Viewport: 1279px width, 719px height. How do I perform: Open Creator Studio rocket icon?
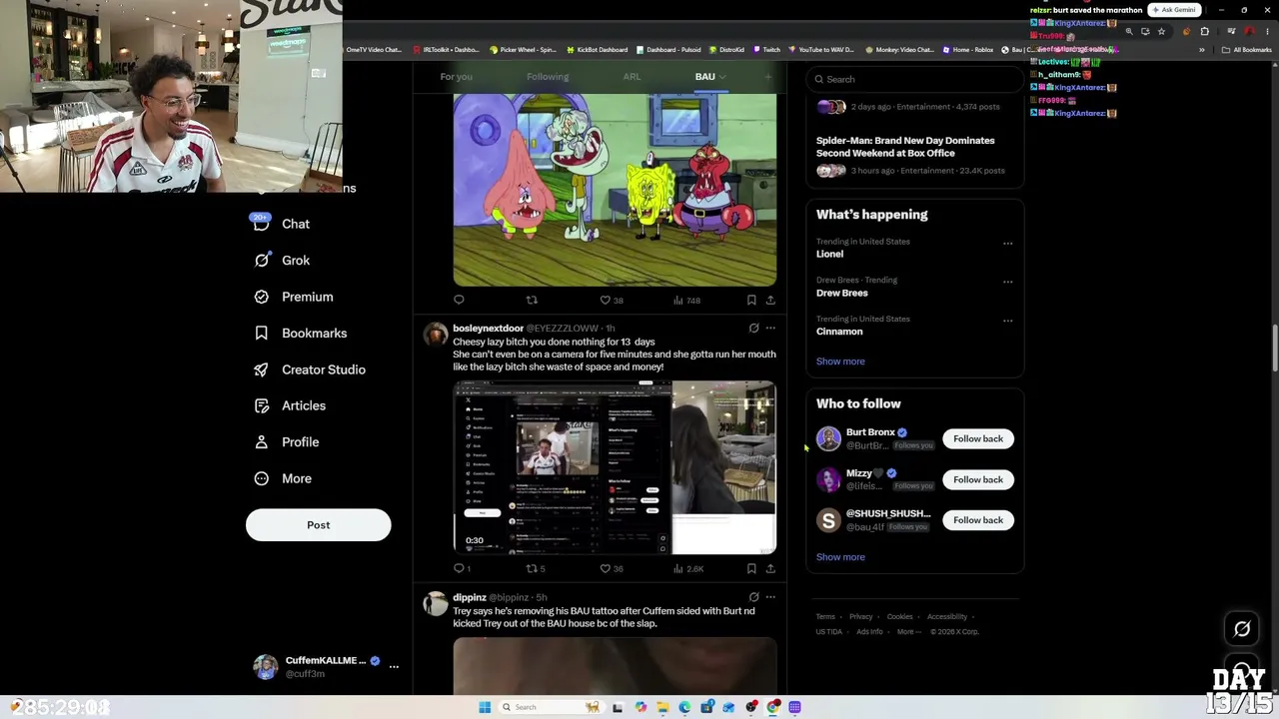coord(261,369)
